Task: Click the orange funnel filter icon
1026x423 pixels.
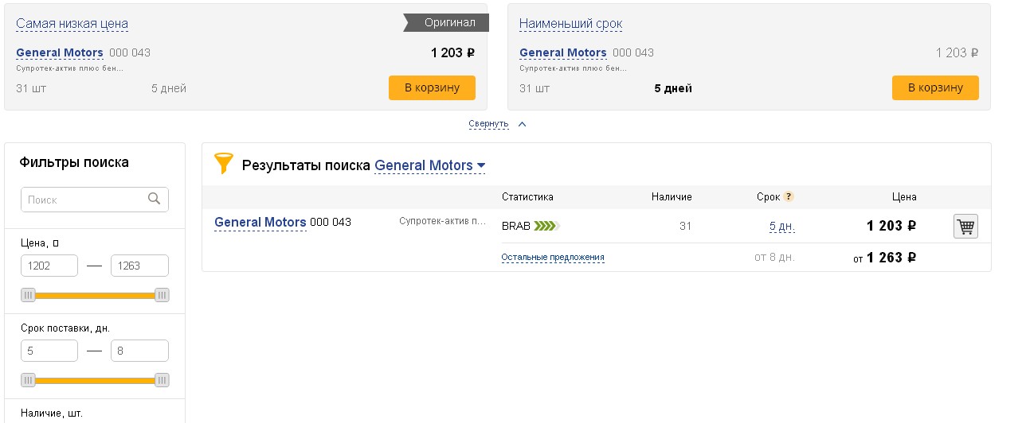Action: tap(224, 164)
